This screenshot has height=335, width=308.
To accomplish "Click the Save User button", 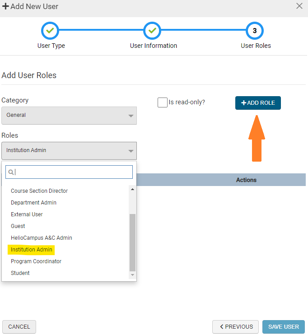I will click(283, 327).
